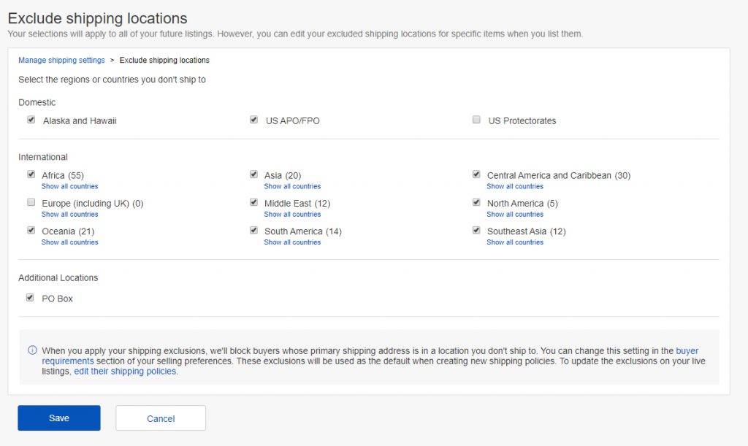Click the PO Box label text
The width and height of the screenshot is (748, 446).
coord(57,299)
